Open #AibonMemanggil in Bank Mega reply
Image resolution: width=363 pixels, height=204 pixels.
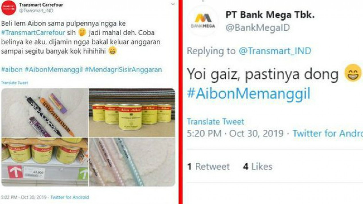[x=249, y=94]
